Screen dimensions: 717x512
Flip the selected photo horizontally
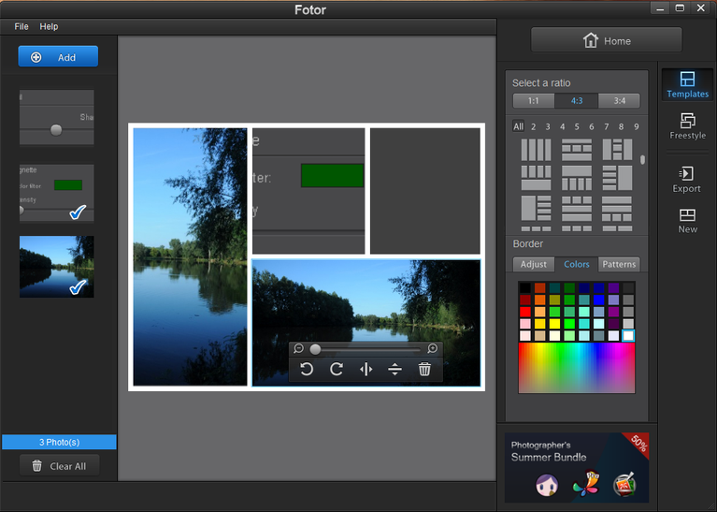tap(366, 370)
